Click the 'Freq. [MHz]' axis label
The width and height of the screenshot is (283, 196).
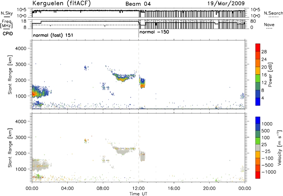click(6, 24)
